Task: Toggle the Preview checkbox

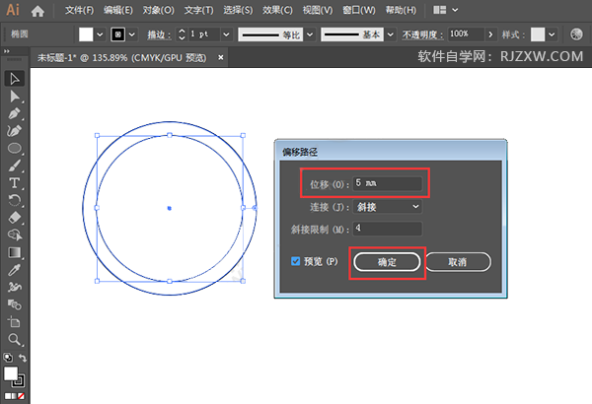Action: click(x=295, y=261)
